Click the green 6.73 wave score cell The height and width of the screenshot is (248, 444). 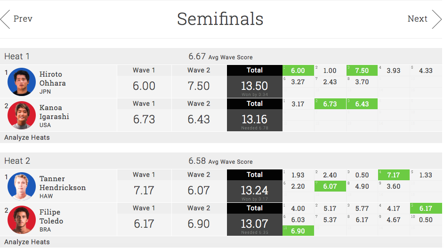pyautogui.click(x=330, y=104)
